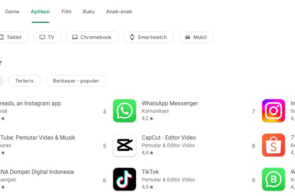Show Berbayar - populer chart
This screenshot has width=295, height=196.
point(76,81)
